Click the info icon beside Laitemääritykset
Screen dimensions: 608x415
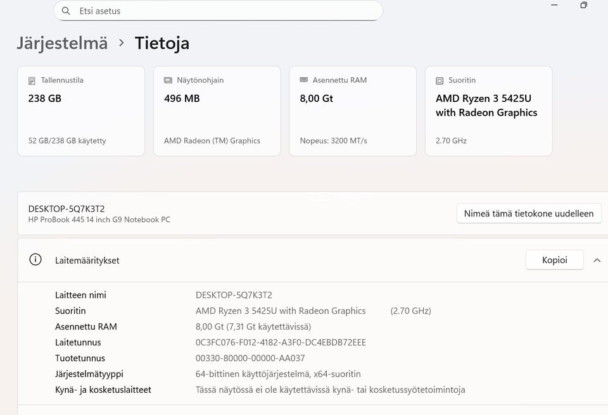coord(35,260)
